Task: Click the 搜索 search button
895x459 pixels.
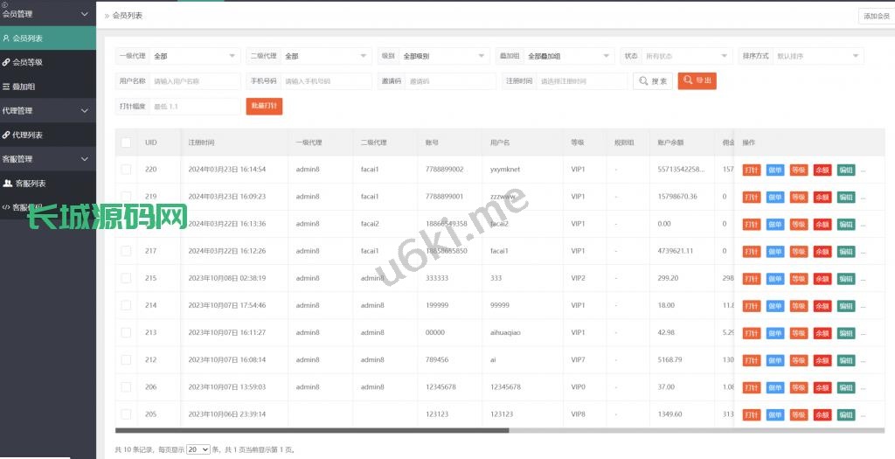Action: click(652, 81)
